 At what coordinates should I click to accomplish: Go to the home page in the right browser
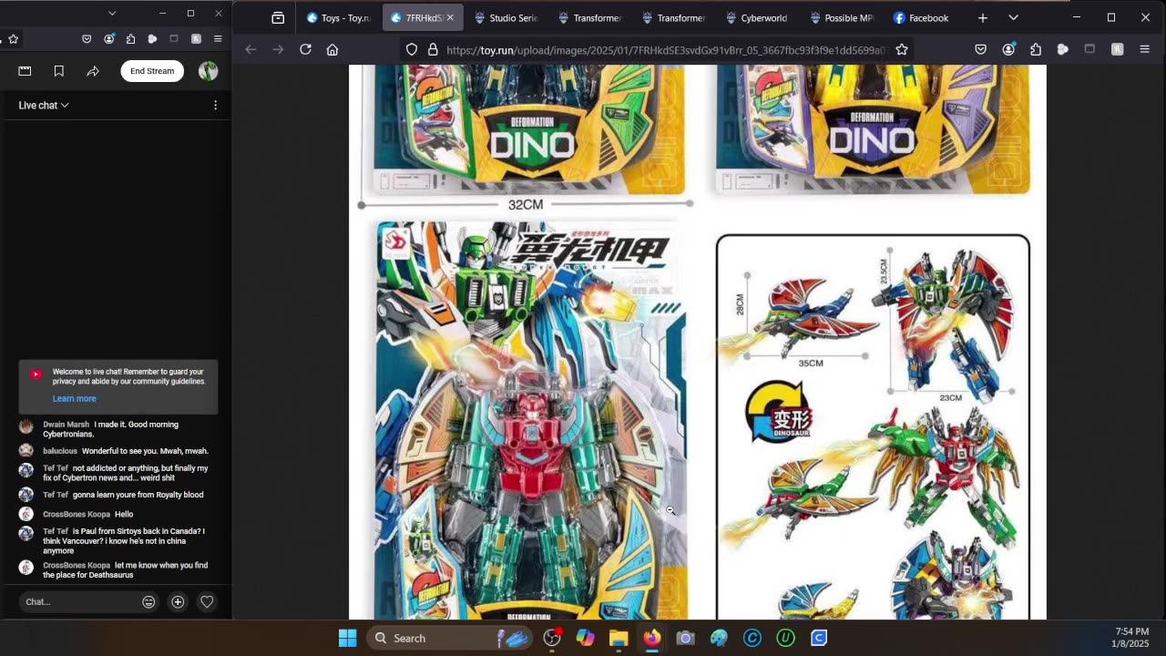[x=332, y=49]
